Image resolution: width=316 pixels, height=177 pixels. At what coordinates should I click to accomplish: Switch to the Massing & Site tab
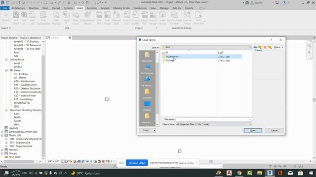pyautogui.click(x=121, y=8)
